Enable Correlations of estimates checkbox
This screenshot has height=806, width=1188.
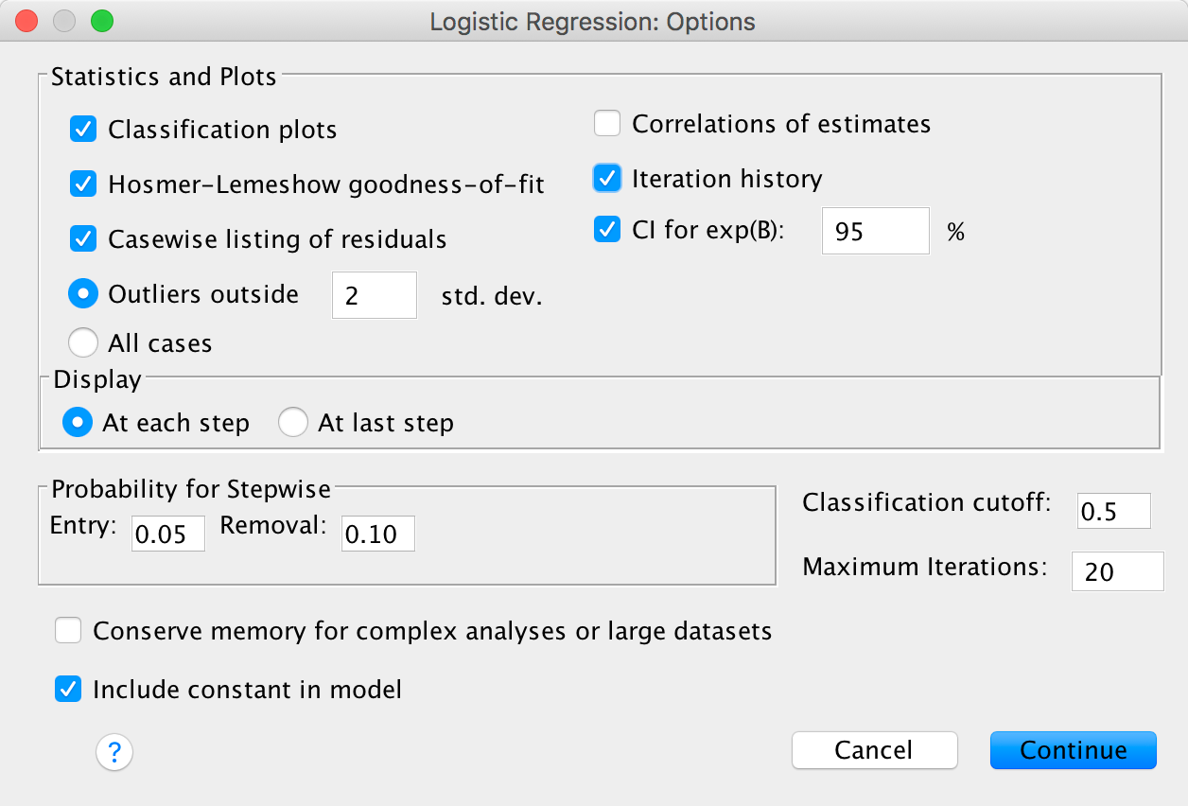click(607, 124)
